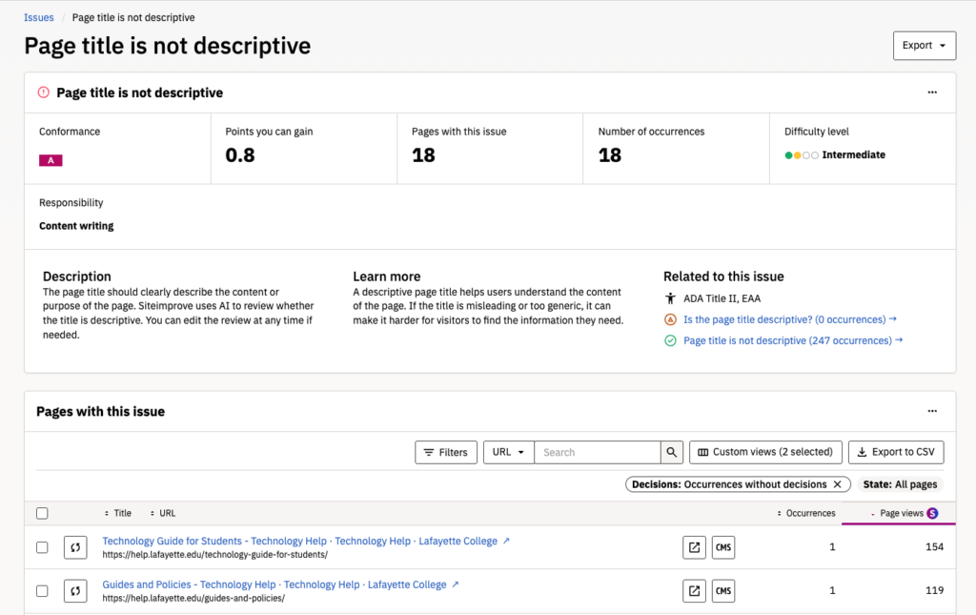
Task: Remove the Decisions filter chip with X
Action: click(837, 484)
